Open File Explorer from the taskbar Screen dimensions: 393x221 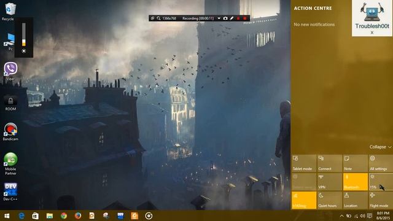[x=50, y=215]
